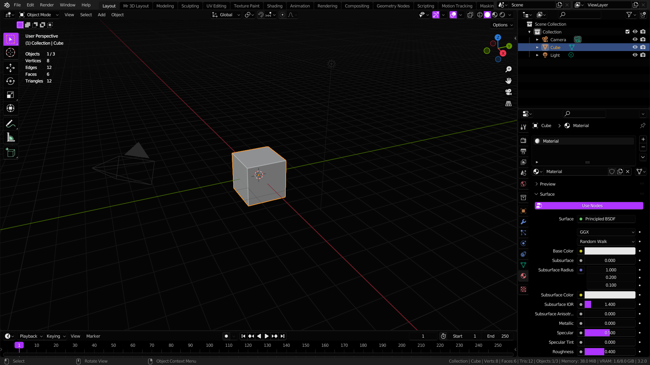Select the Move tool
This screenshot has height=365, width=650.
[x=10, y=68]
